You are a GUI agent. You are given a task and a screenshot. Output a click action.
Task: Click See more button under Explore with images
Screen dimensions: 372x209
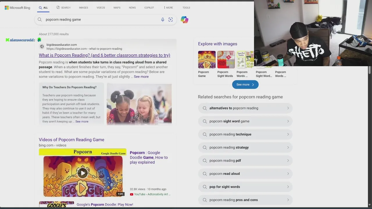(x=245, y=84)
